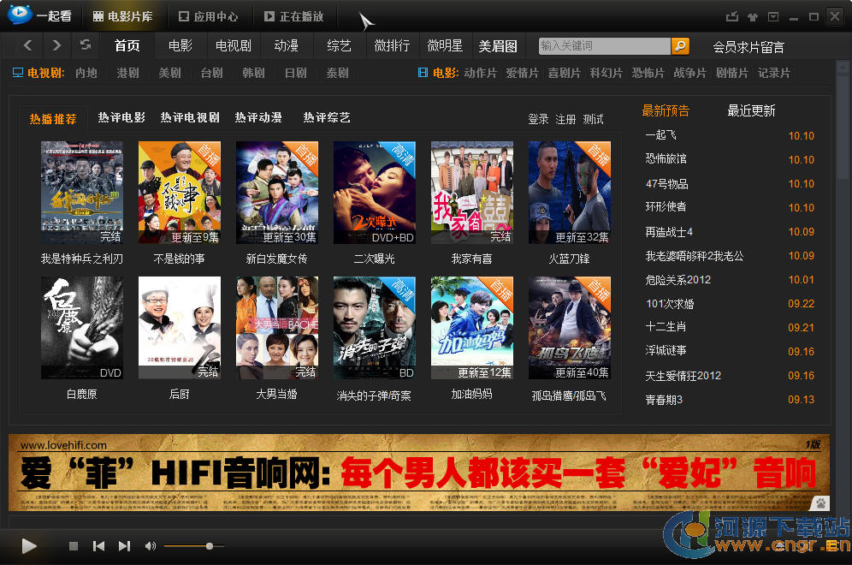Click the volume slider handle
The width and height of the screenshot is (852, 565).
pyautogui.click(x=210, y=546)
